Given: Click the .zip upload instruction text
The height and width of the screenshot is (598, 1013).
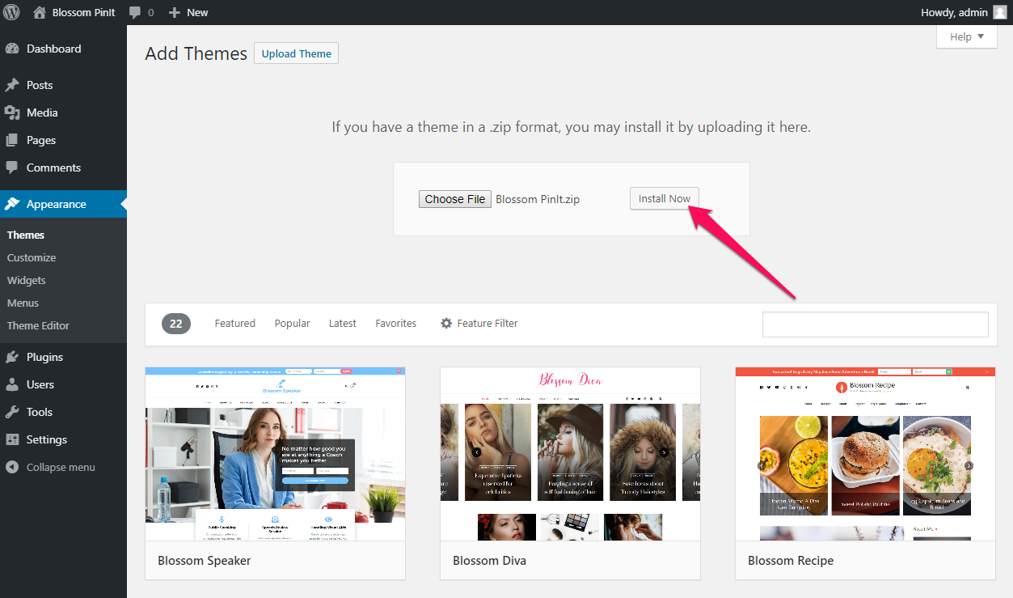Looking at the screenshot, I should click(x=571, y=127).
